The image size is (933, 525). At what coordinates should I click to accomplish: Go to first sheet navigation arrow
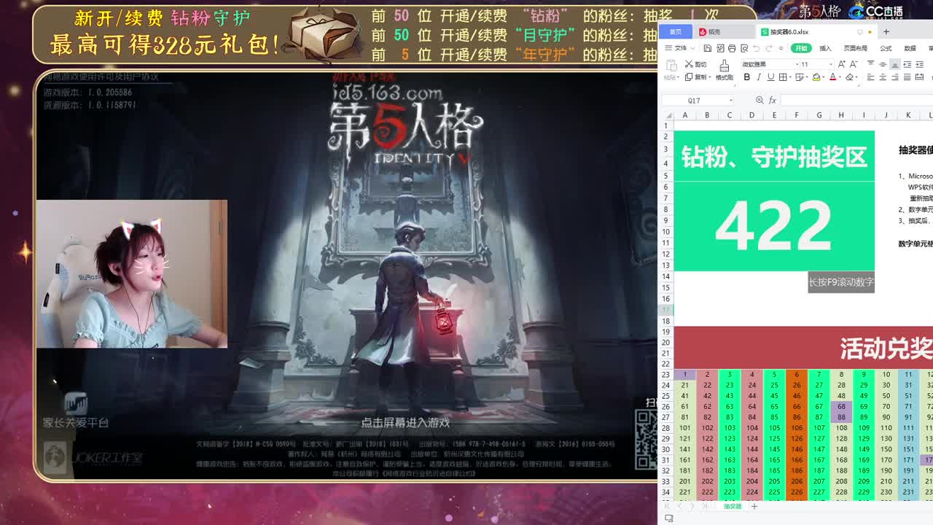667,506
